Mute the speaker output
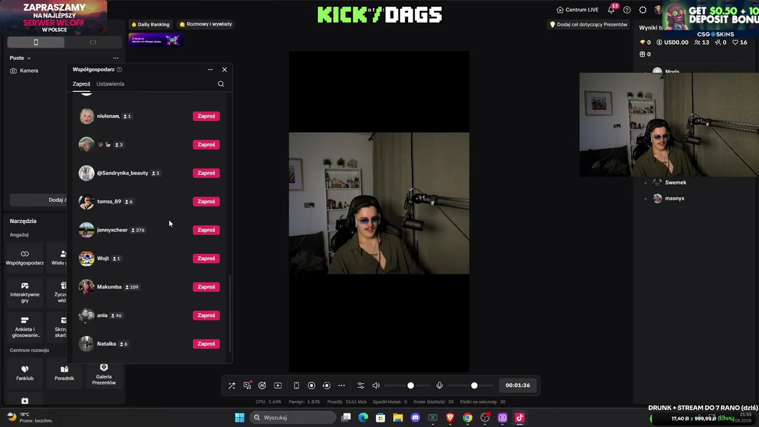This screenshot has height=427, width=759. [376, 385]
